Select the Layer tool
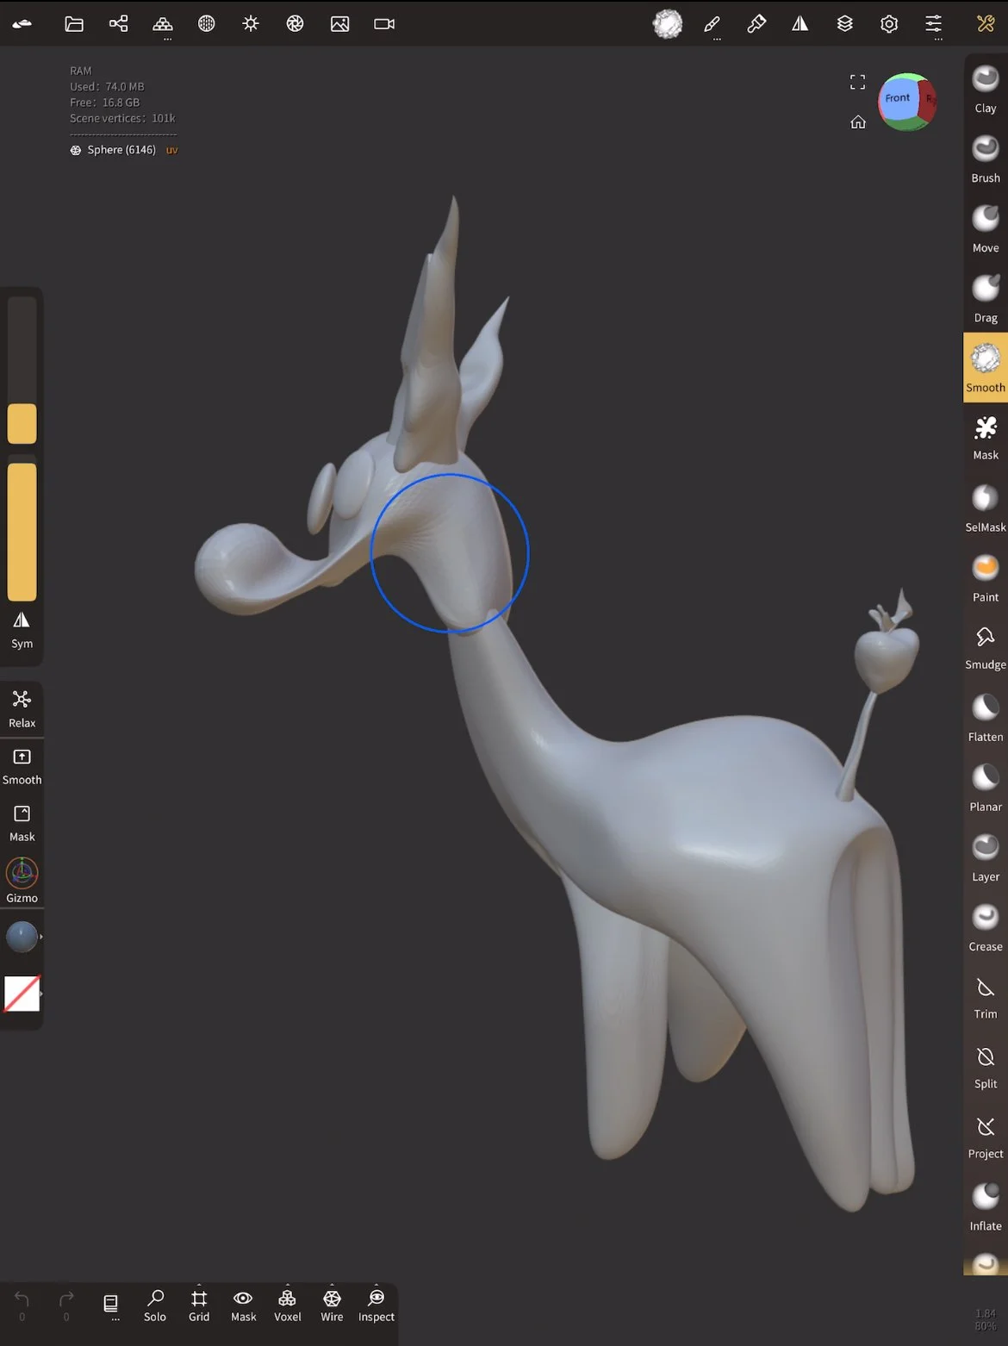The width and height of the screenshot is (1008, 1346). [x=986, y=857]
